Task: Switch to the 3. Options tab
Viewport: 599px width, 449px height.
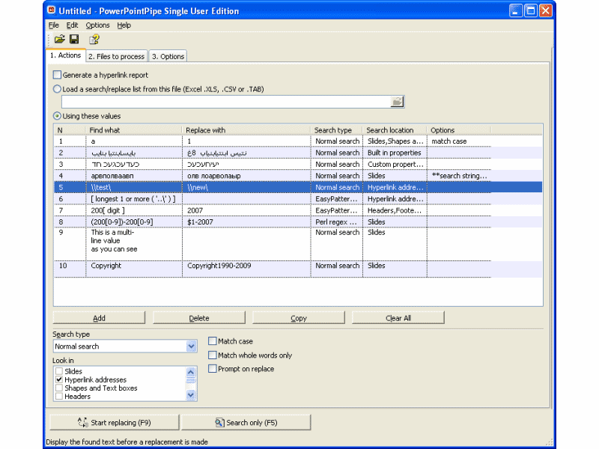Action: click(x=168, y=57)
